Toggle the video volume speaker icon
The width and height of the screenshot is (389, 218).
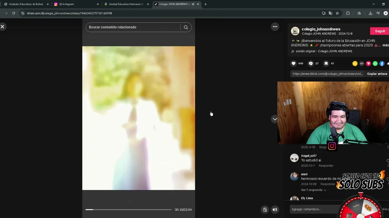pos(275,210)
